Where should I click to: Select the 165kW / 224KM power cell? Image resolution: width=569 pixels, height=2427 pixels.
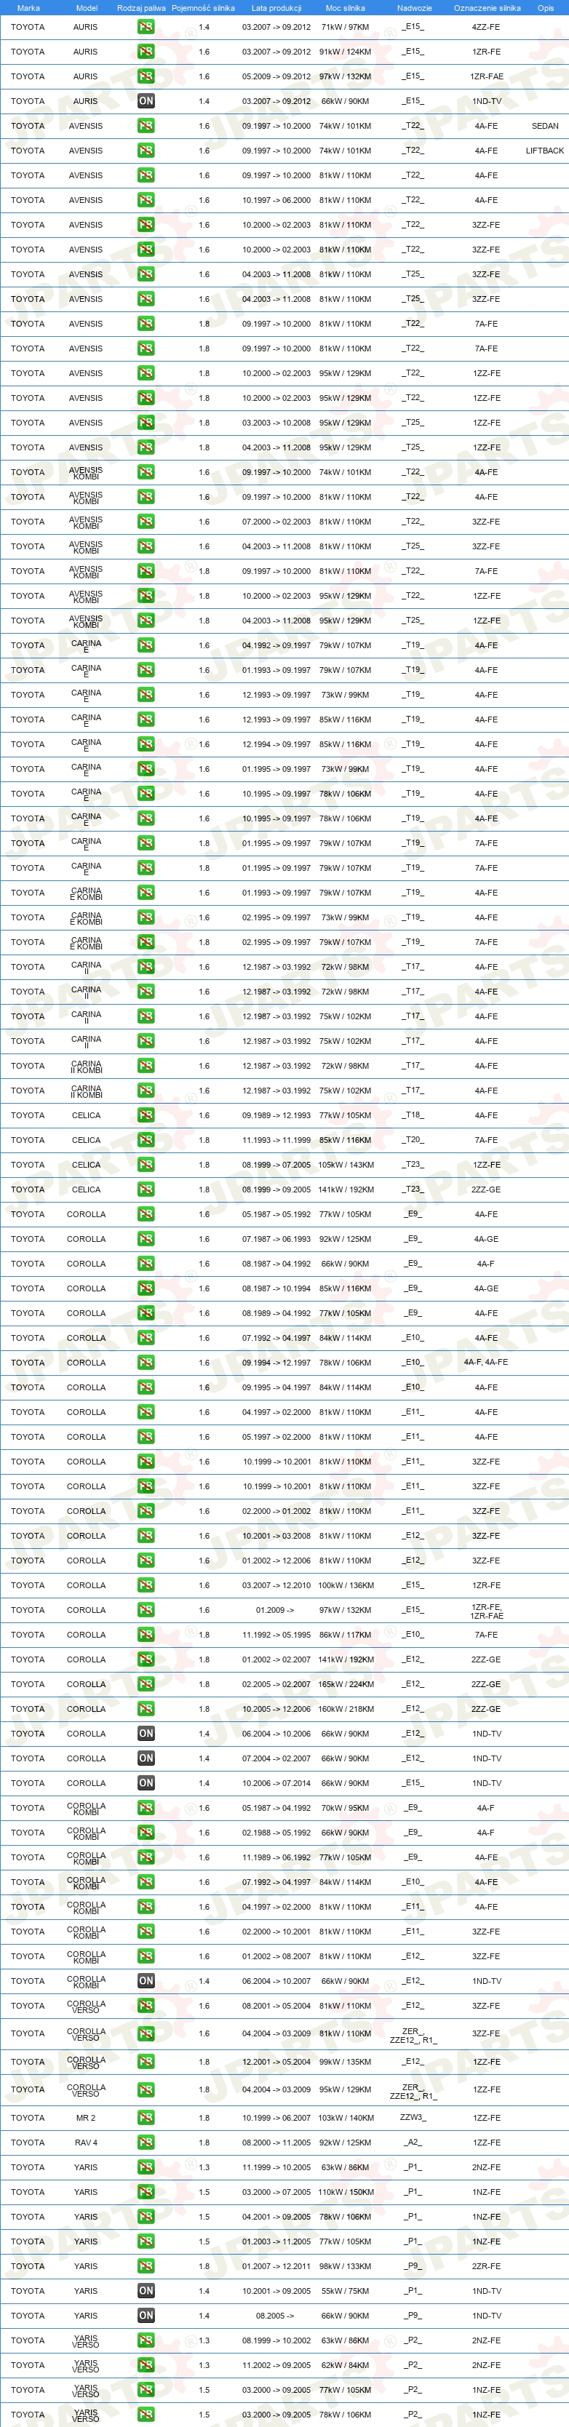[x=346, y=1685]
